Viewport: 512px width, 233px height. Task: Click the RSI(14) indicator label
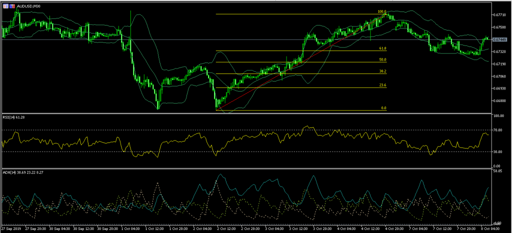[x=14, y=117]
